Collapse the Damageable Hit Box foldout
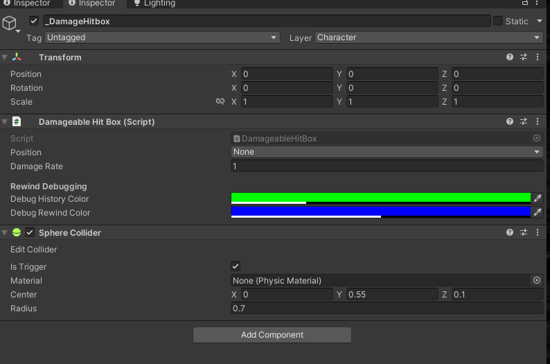 point(5,122)
